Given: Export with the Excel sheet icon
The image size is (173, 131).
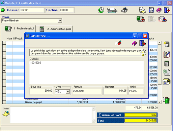Looking at the screenshot, I should tap(166, 72).
